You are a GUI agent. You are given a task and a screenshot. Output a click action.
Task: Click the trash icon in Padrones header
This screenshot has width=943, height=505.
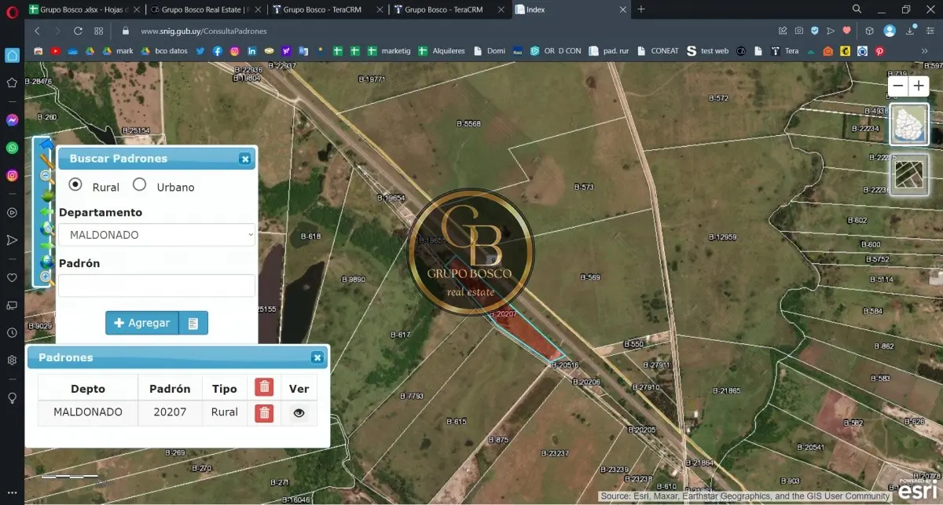pyautogui.click(x=264, y=387)
